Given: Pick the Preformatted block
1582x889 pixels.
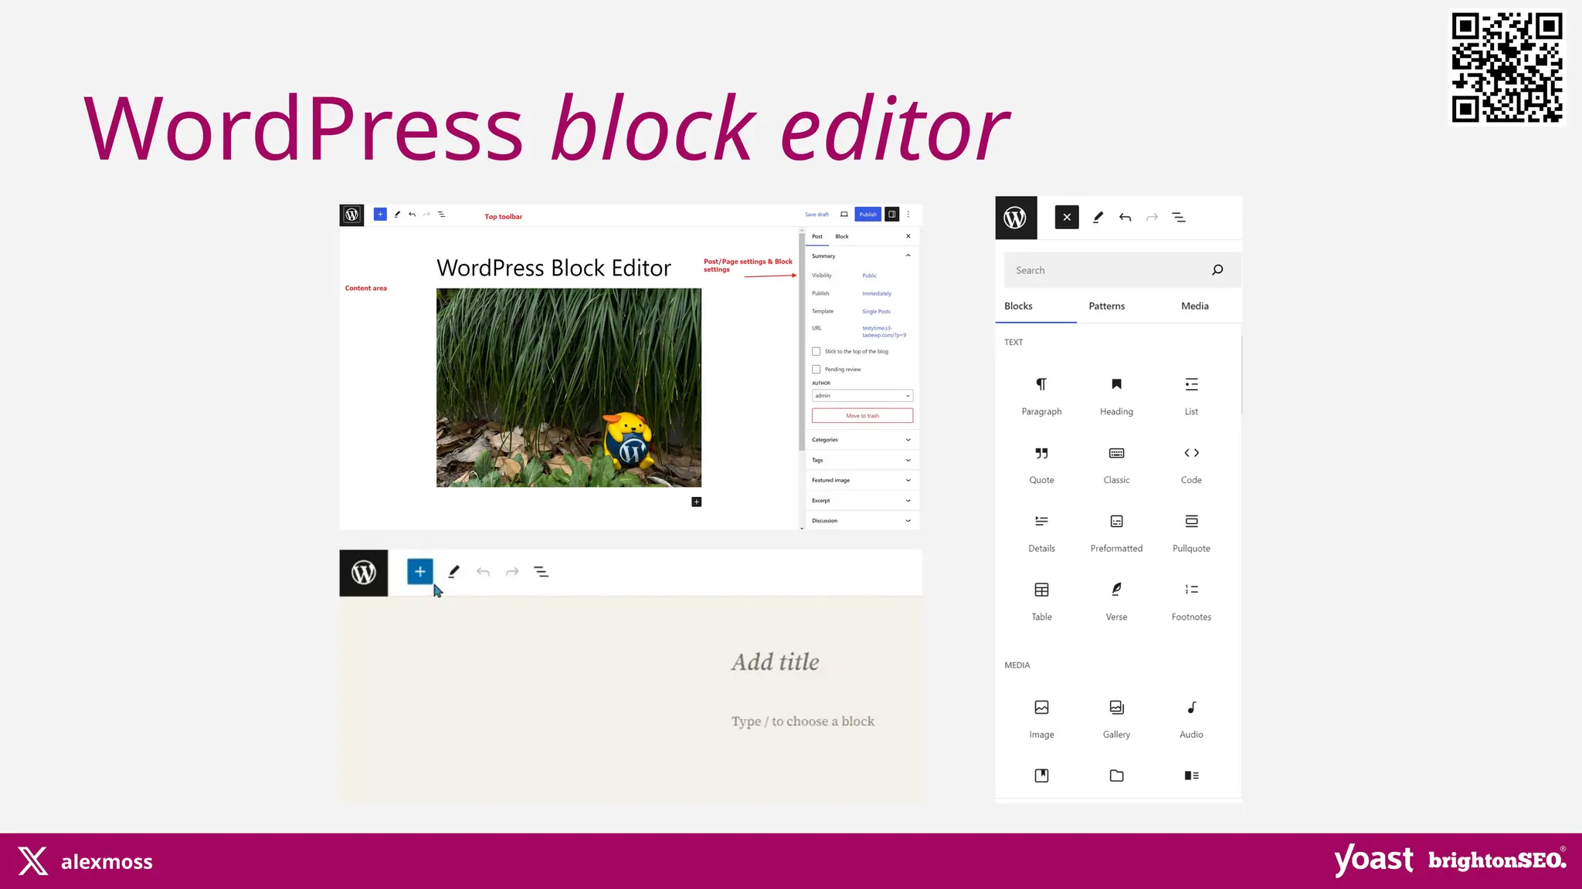Looking at the screenshot, I should click(x=1116, y=534).
